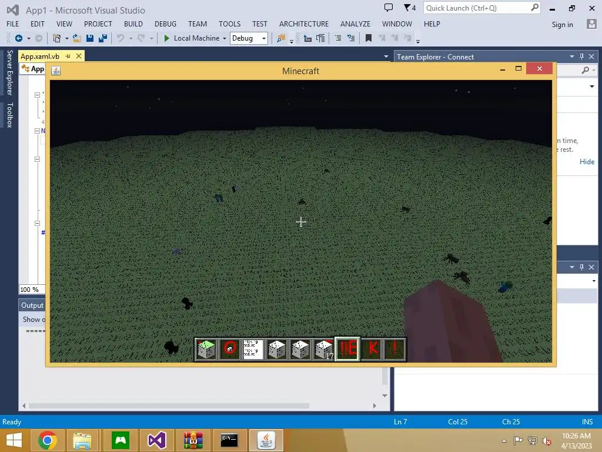Click the Navigate Backward arrow icon
The height and width of the screenshot is (452, 602).
pyautogui.click(x=18, y=38)
